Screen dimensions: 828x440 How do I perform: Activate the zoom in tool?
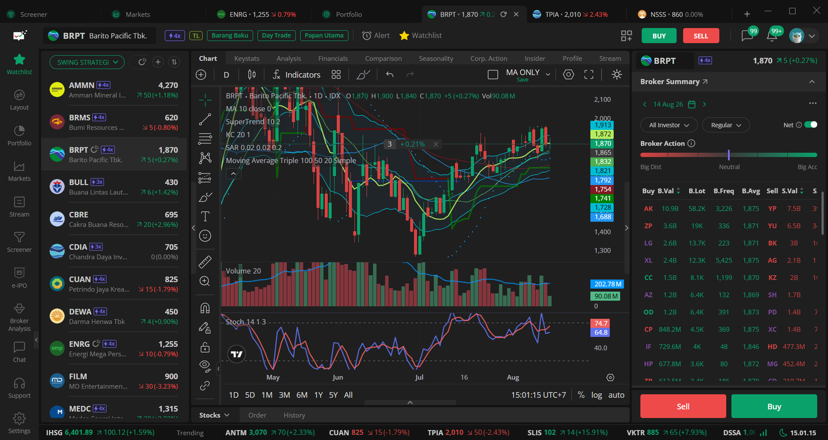[x=205, y=281]
